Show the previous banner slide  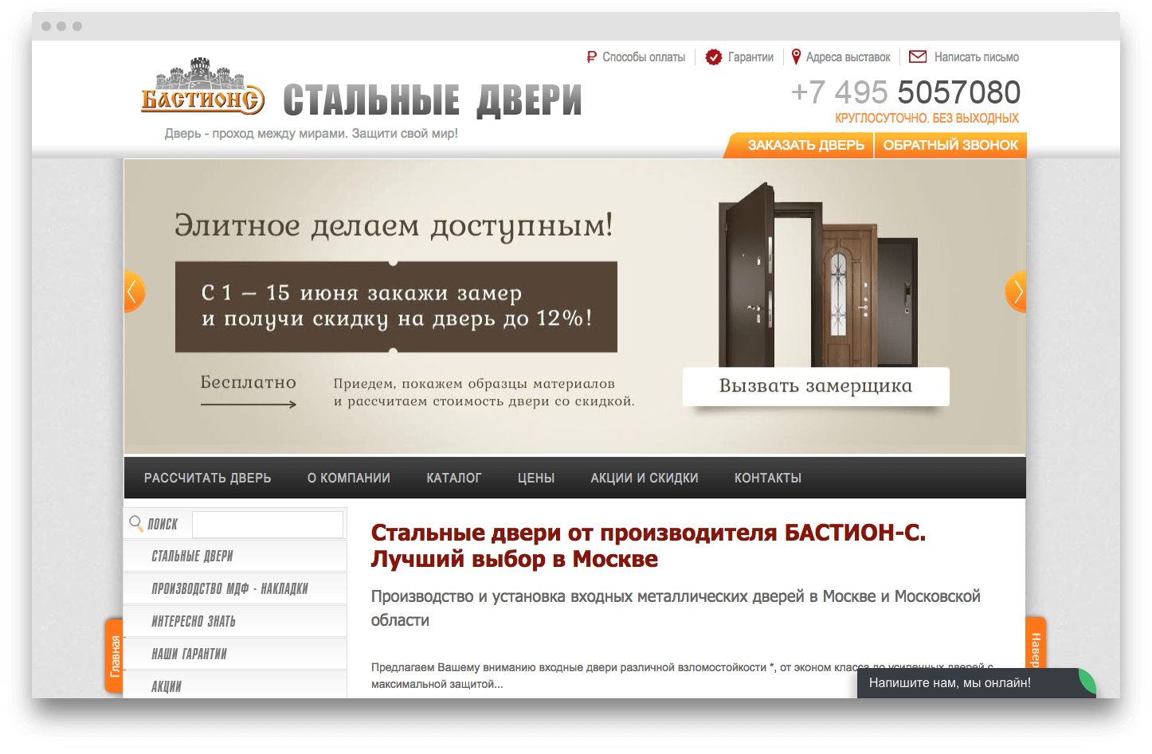point(134,291)
